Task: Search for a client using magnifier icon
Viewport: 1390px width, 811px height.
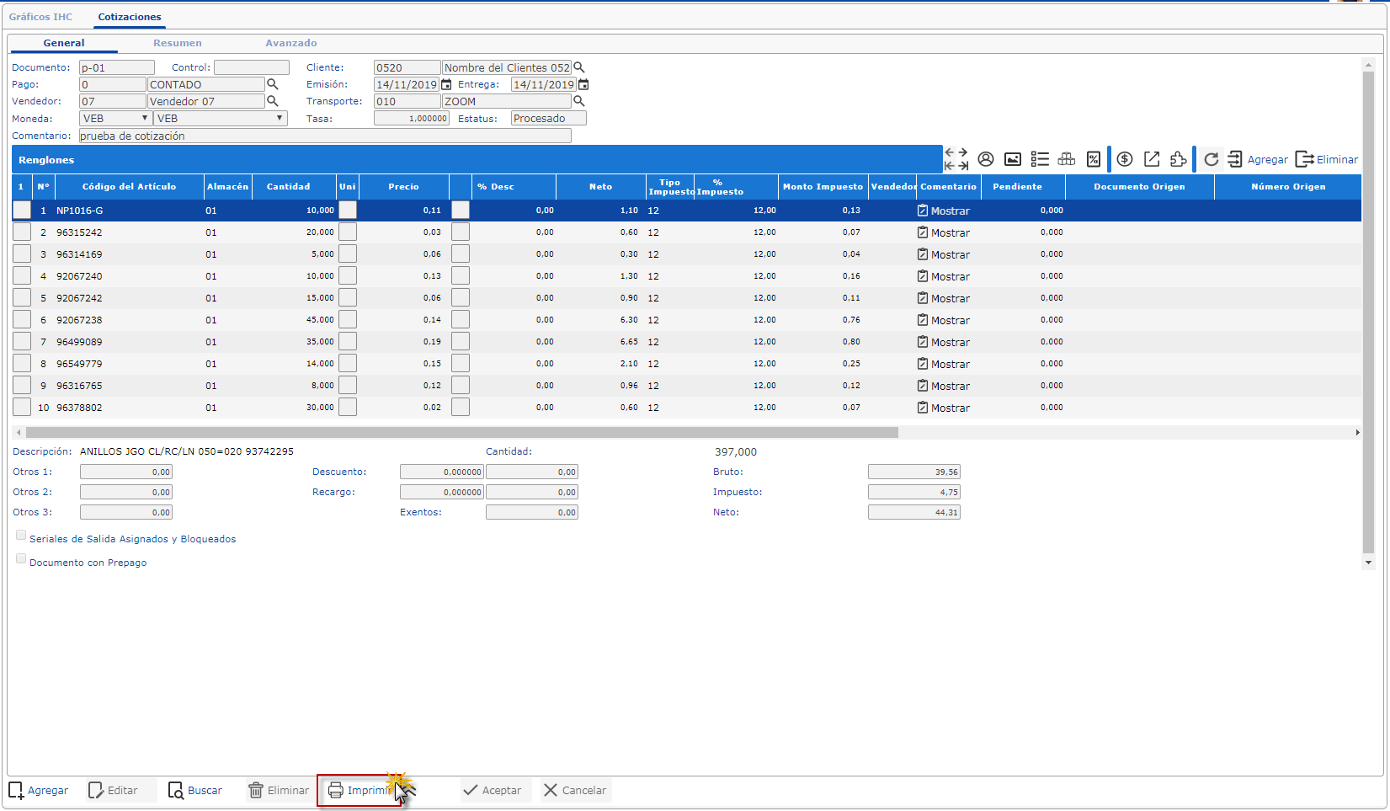Action: click(x=579, y=67)
